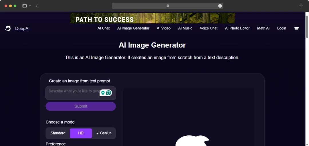Open AI Chat from navigation
The height and width of the screenshot is (146, 309).
[104, 28]
